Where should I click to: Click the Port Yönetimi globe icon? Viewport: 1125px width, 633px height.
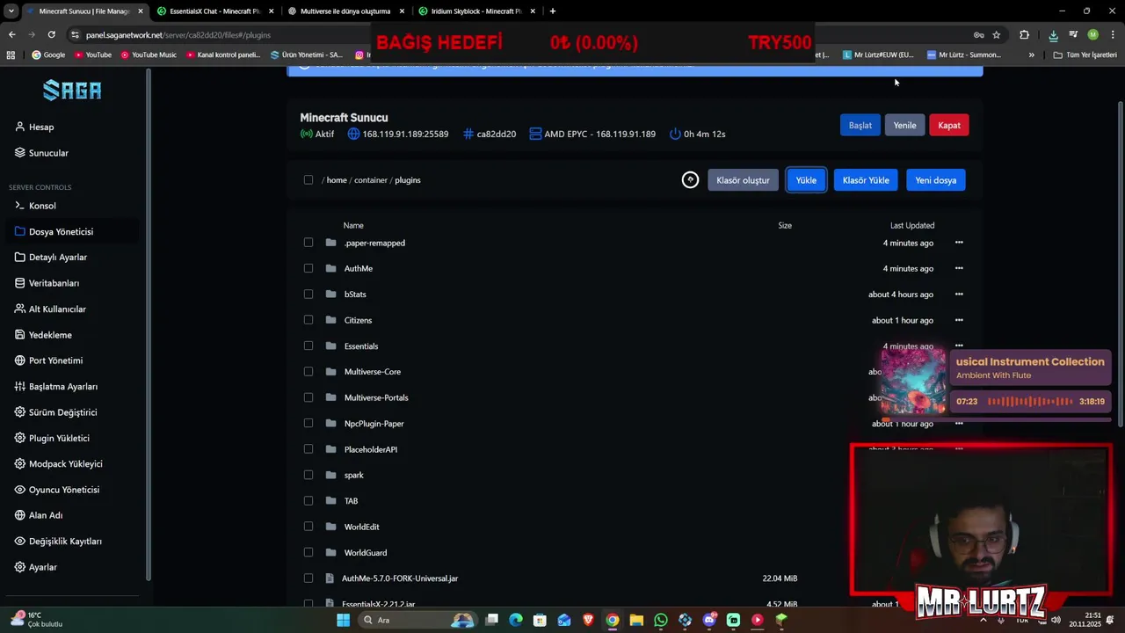coord(20,360)
